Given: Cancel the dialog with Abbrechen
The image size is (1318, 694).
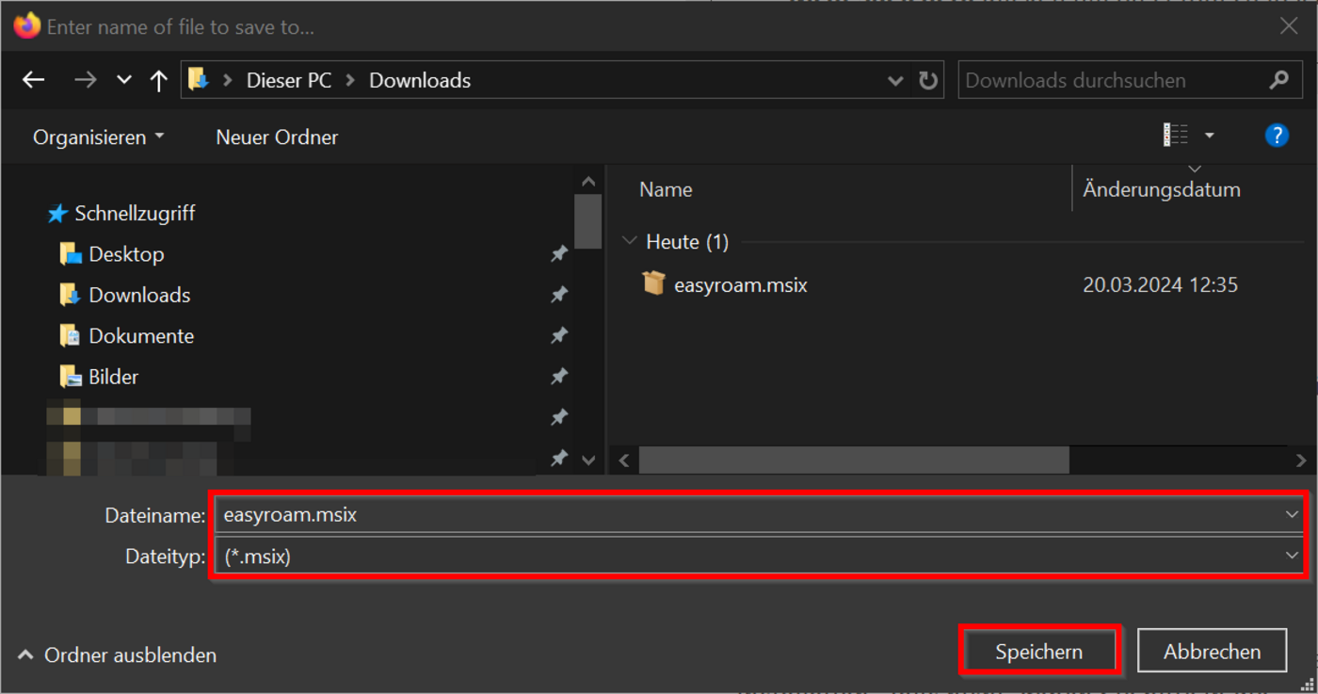Looking at the screenshot, I should (1213, 651).
